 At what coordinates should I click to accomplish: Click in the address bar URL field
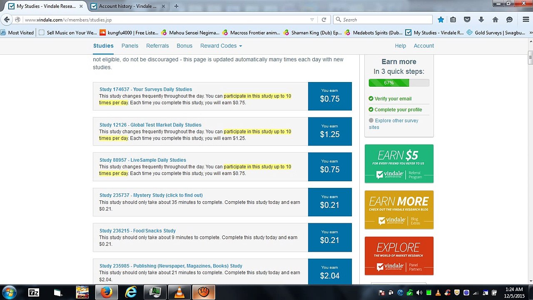point(167,20)
